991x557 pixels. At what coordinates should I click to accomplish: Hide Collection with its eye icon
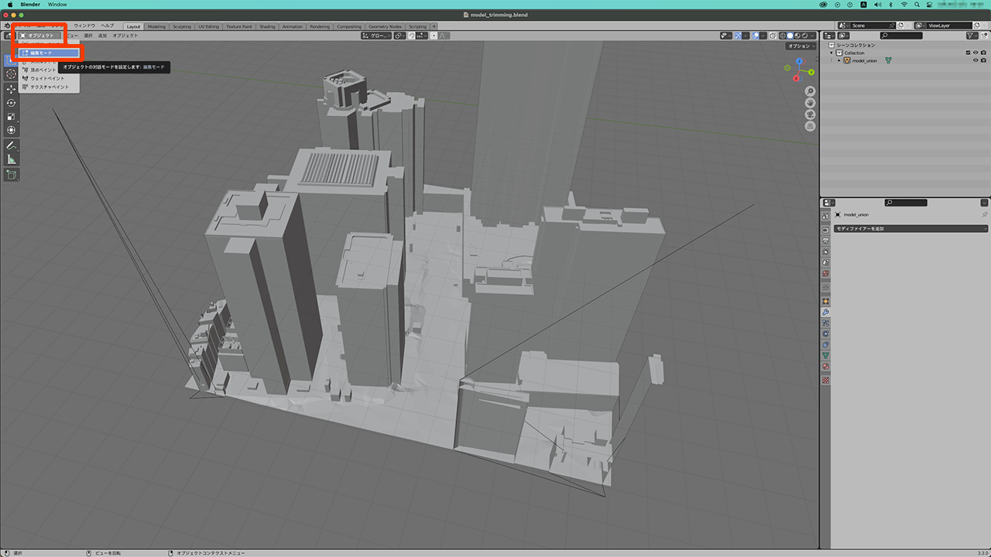coord(976,53)
